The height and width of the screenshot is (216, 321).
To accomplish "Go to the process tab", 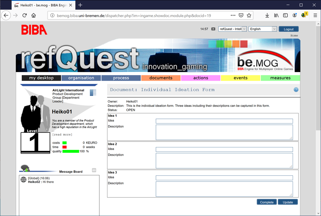I will (121, 78).
